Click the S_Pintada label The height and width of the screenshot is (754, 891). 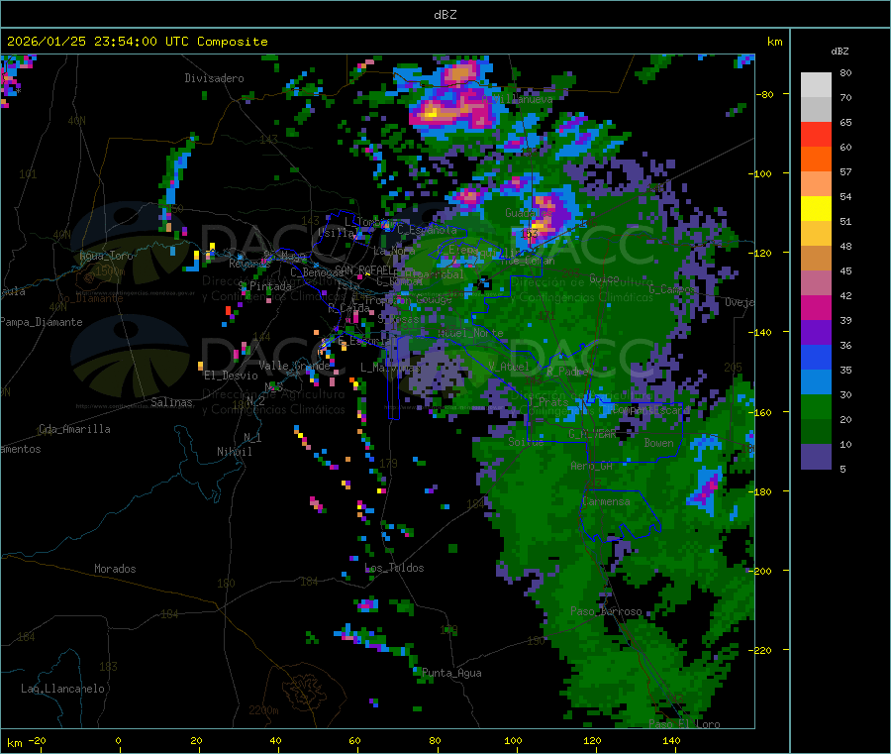(264, 286)
